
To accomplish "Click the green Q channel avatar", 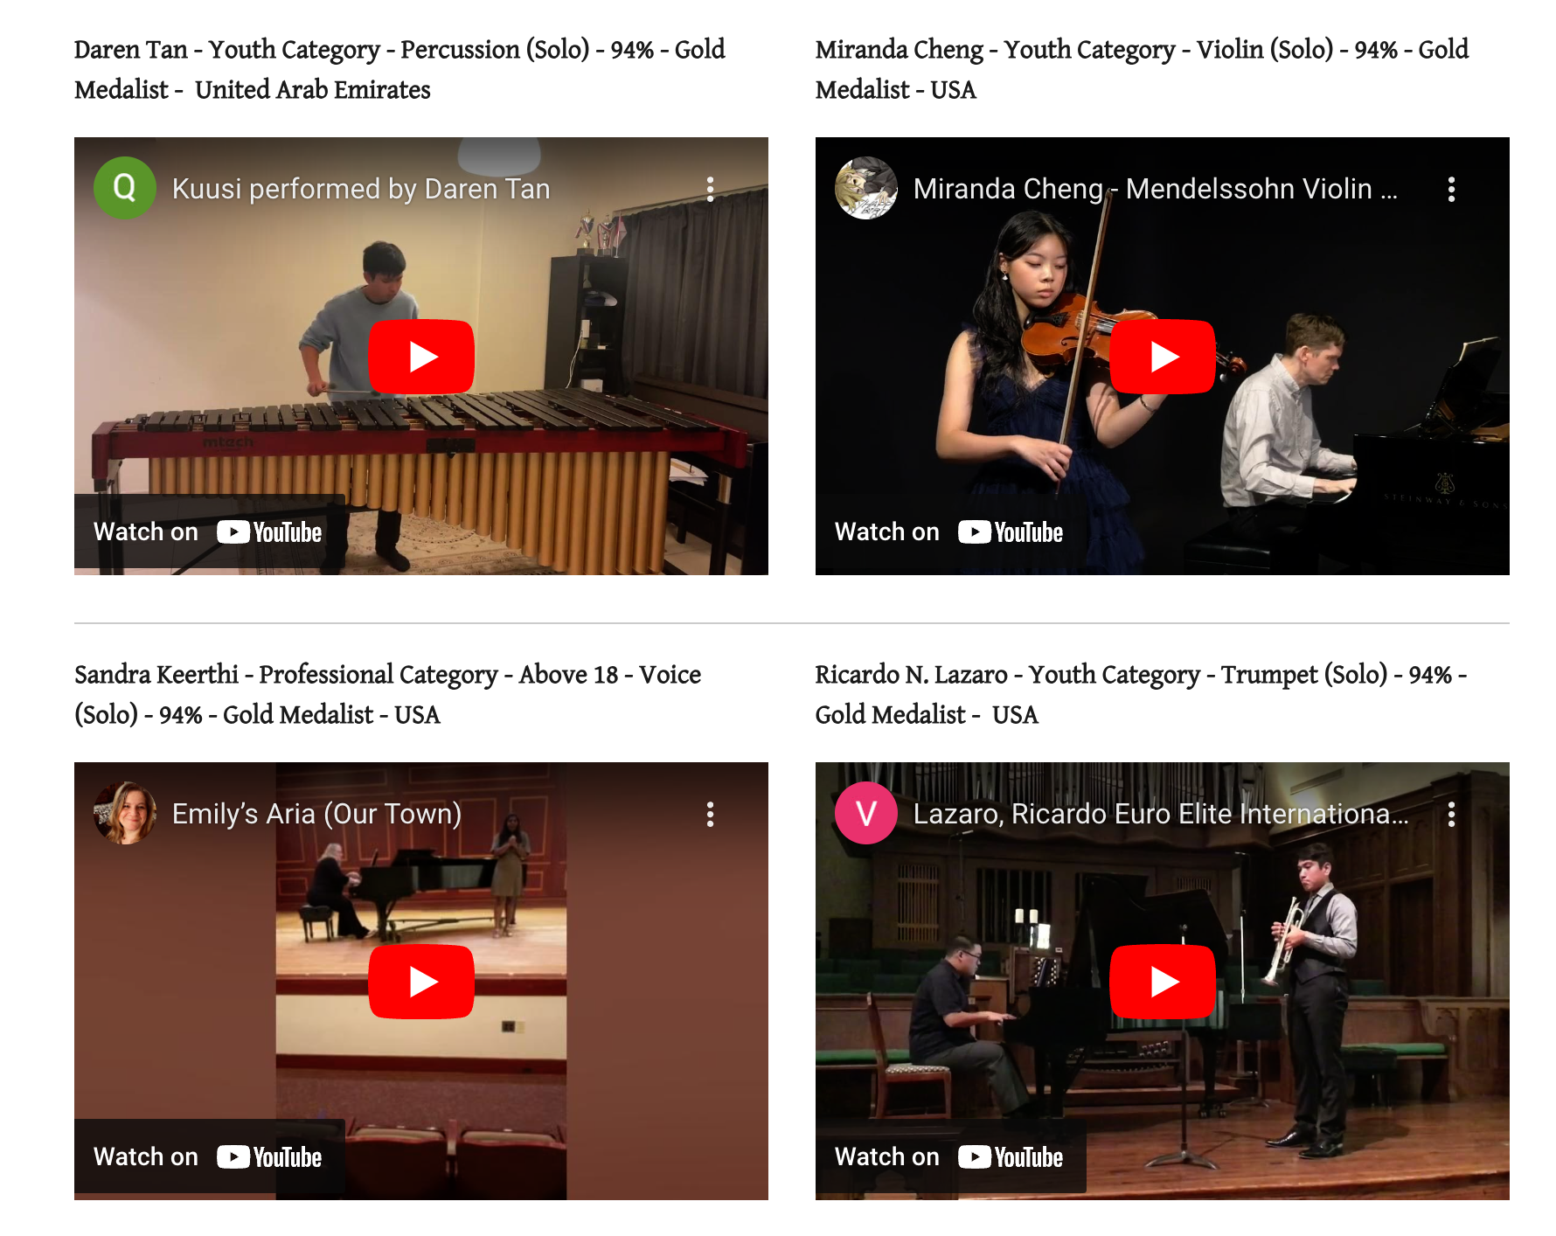I will click(125, 188).
